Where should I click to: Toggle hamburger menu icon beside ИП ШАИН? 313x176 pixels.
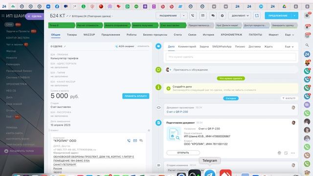[x=3, y=16]
